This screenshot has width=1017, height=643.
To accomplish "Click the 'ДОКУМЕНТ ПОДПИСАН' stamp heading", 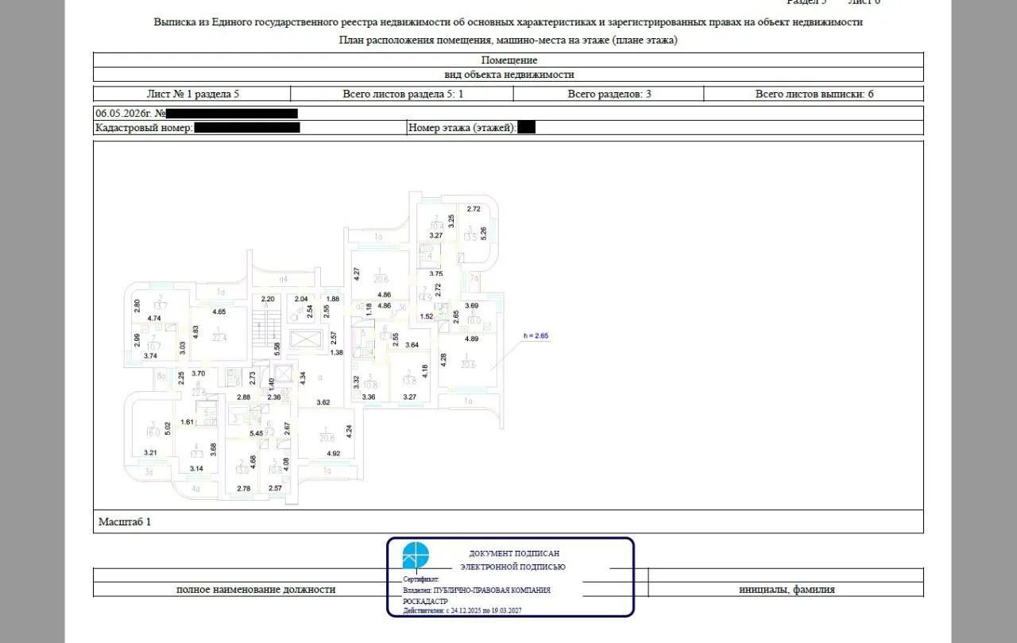I will pyautogui.click(x=514, y=553).
